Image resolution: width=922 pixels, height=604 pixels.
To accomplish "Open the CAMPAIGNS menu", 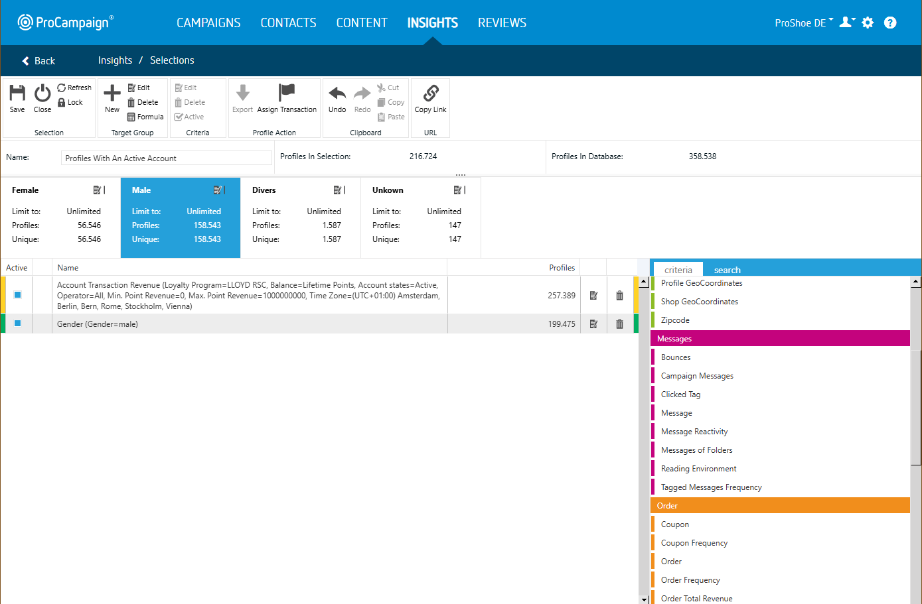I will click(x=208, y=23).
